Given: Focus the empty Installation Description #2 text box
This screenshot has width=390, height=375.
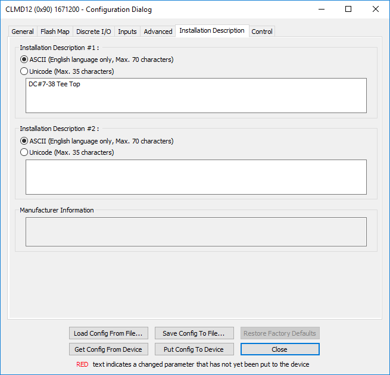Looking at the screenshot, I should [196, 177].
